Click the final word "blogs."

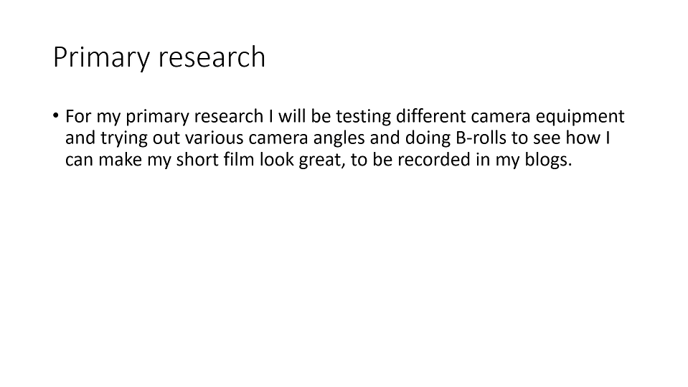549,161
